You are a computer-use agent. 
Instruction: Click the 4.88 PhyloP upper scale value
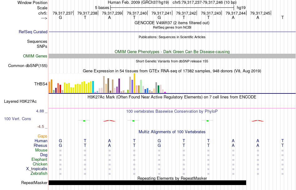pos(40,111)
